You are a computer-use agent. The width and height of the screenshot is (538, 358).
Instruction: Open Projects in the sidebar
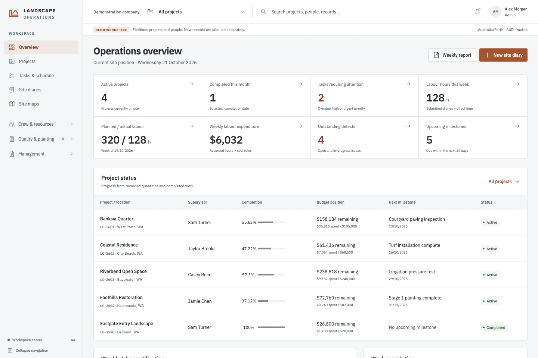click(x=41, y=62)
